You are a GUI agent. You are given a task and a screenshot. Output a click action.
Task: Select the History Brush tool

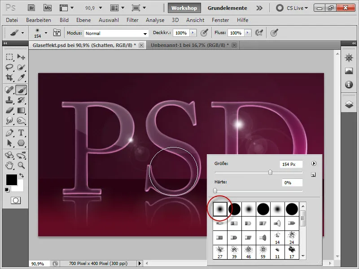click(21, 100)
